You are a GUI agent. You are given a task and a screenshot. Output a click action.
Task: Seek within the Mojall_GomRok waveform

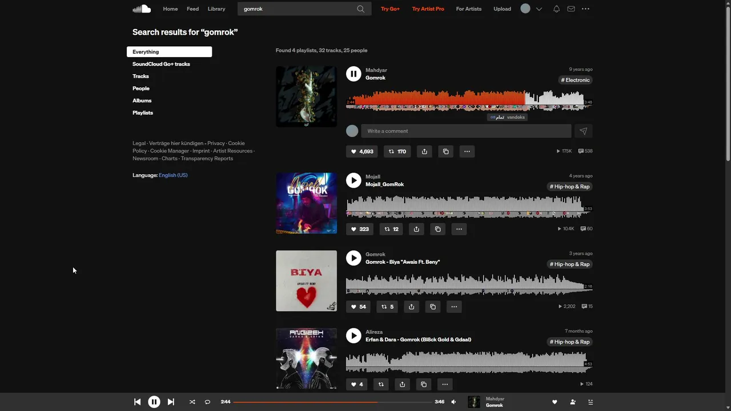tap(469, 206)
